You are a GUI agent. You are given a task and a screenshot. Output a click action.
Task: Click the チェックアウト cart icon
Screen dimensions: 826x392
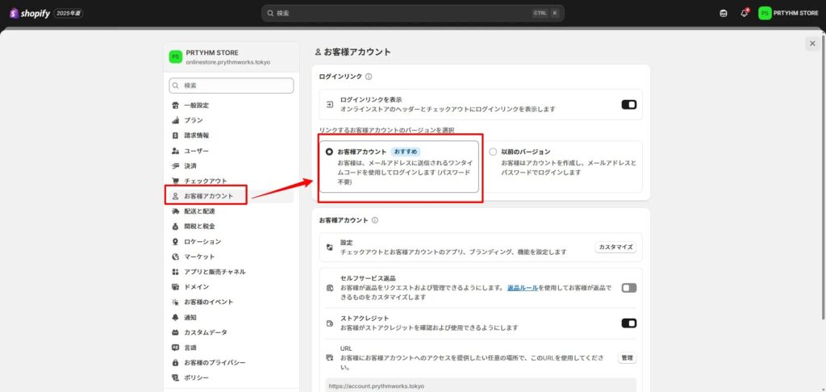tap(175, 181)
